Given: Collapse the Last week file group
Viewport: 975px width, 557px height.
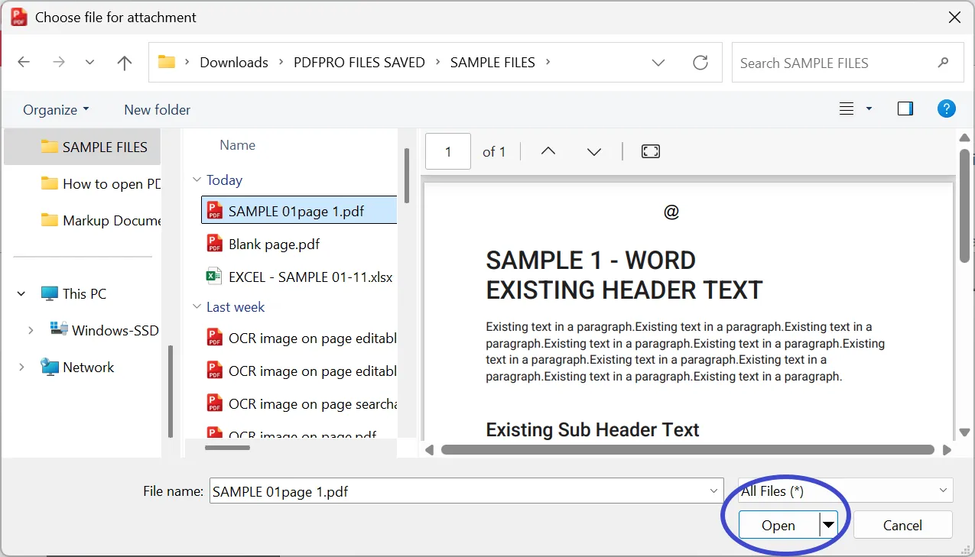Looking at the screenshot, I should coord(197,307).
